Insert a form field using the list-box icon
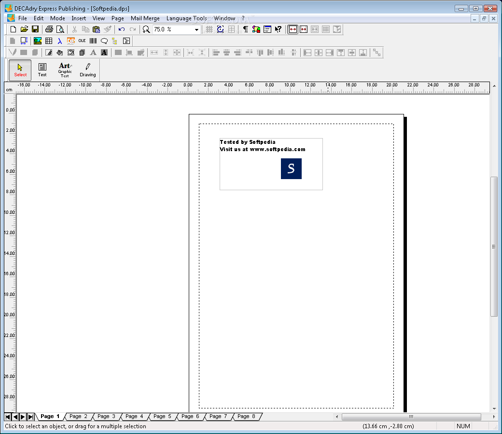Screen dimensions: 502x434 [x=126, y=41]
